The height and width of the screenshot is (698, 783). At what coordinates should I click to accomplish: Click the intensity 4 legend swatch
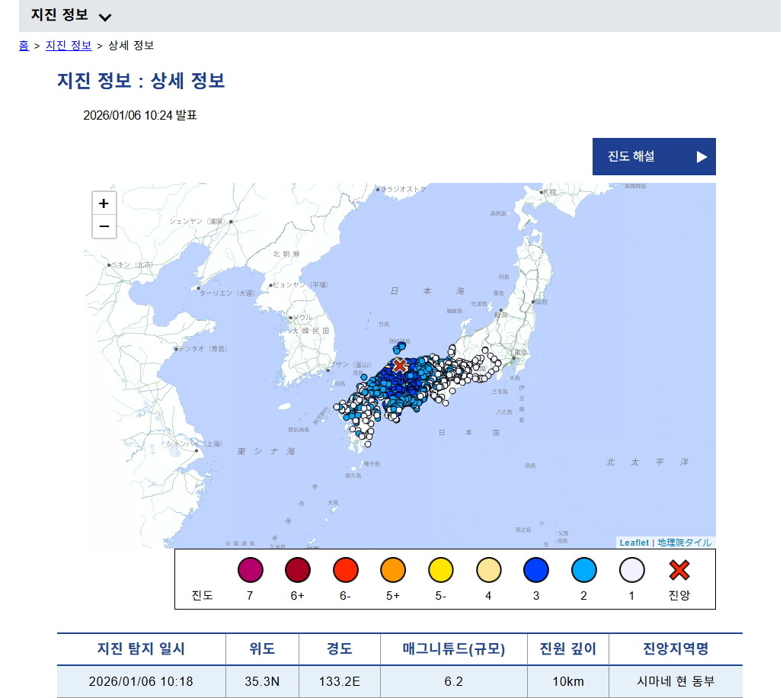[x=488, y=569]
